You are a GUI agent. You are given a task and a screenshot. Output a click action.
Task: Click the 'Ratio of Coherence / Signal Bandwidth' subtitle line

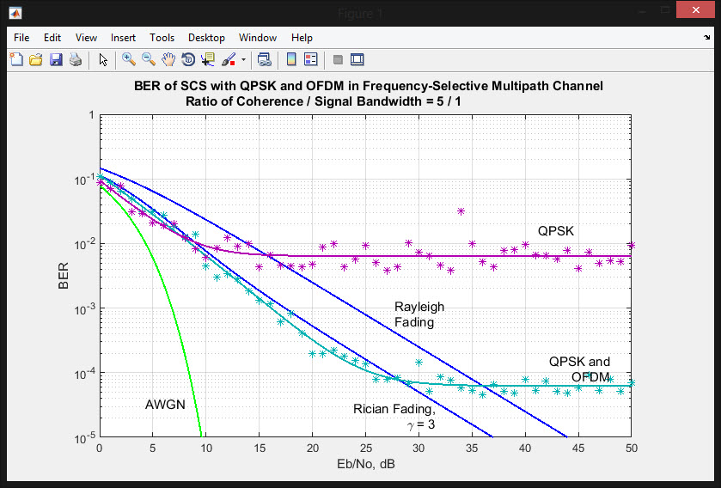[x=323, y=101]
